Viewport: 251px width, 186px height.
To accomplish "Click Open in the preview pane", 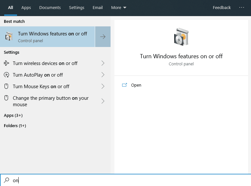I will pyautogui.click(x=136, y=85).
